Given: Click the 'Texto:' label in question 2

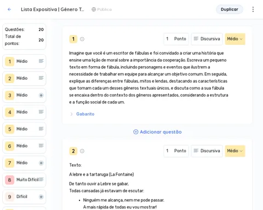Looking at the screenshot, I should click(x=75, y=165).
